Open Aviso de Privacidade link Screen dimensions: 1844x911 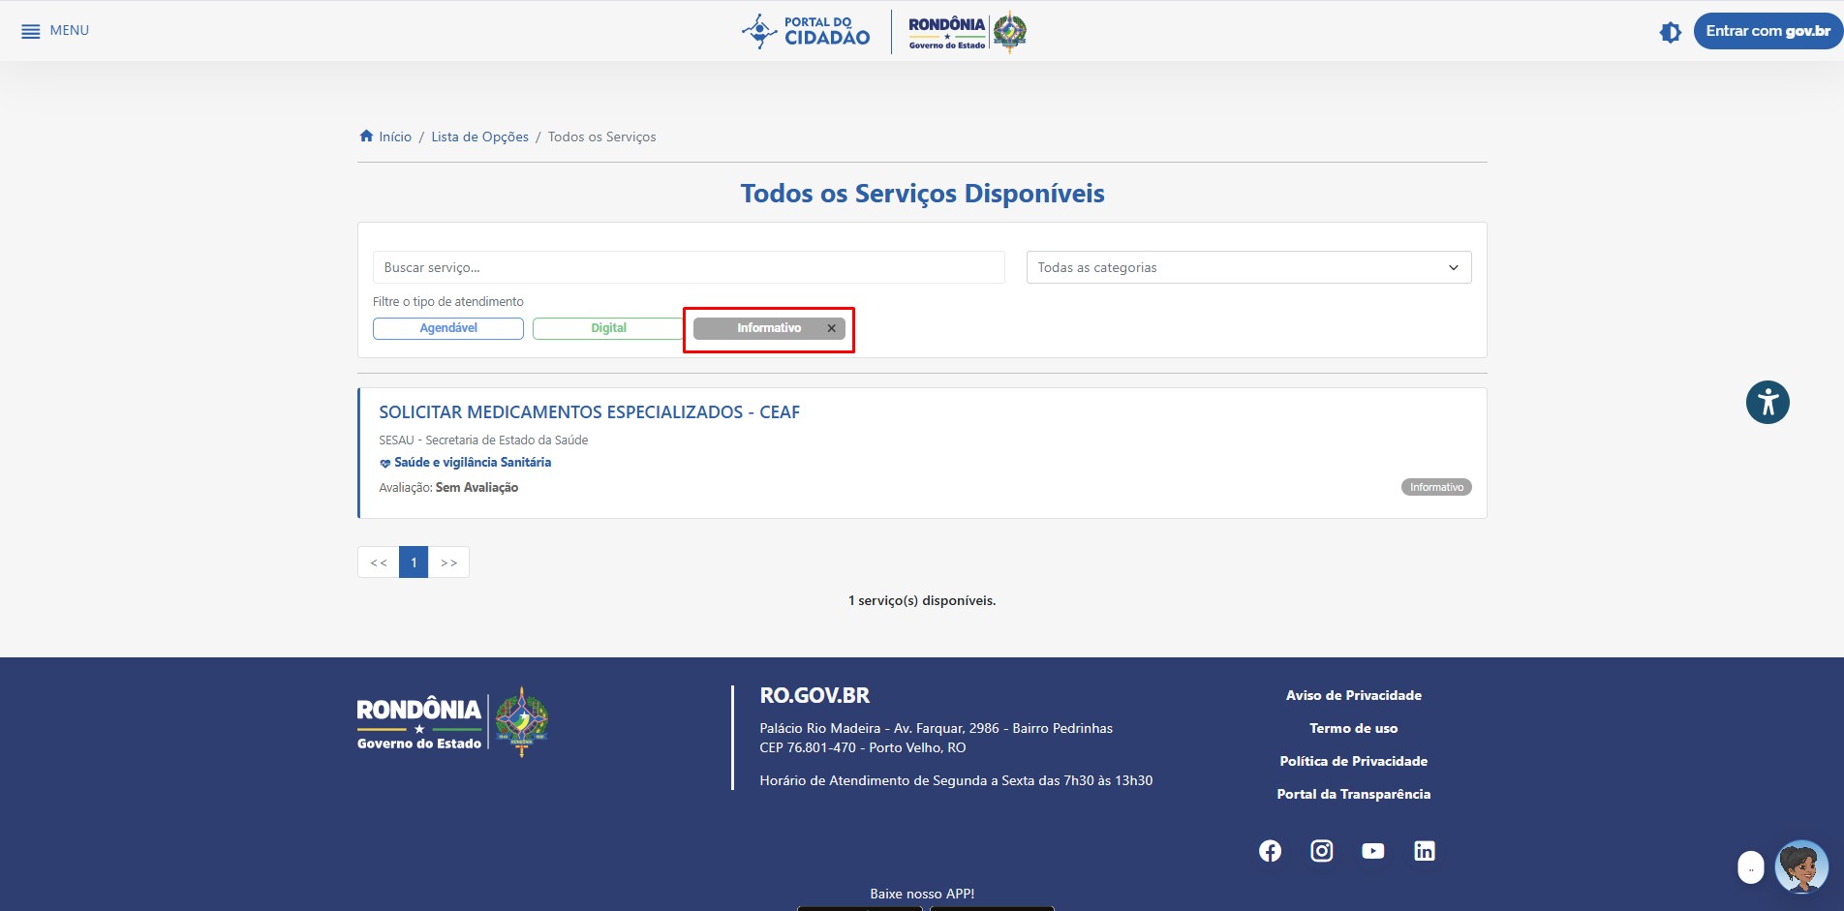tap(1353, 695)
